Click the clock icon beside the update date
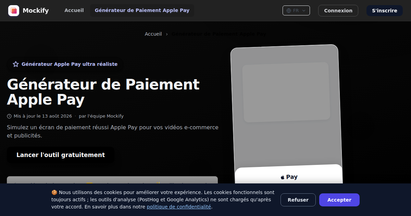The width and height of the screenshot is (411, 216). click(9, 116)
